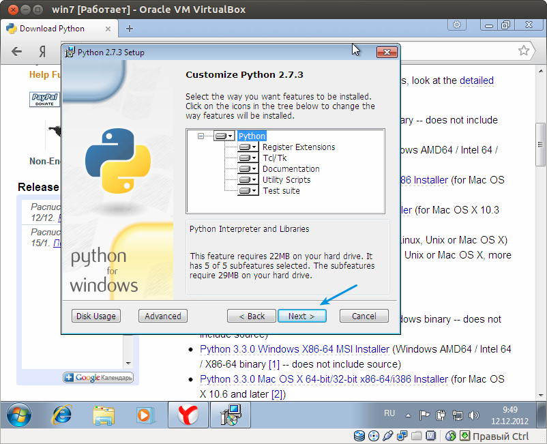Open install options dropdown for Utility Scripts
547x444 pixels.
pos(248,179)
